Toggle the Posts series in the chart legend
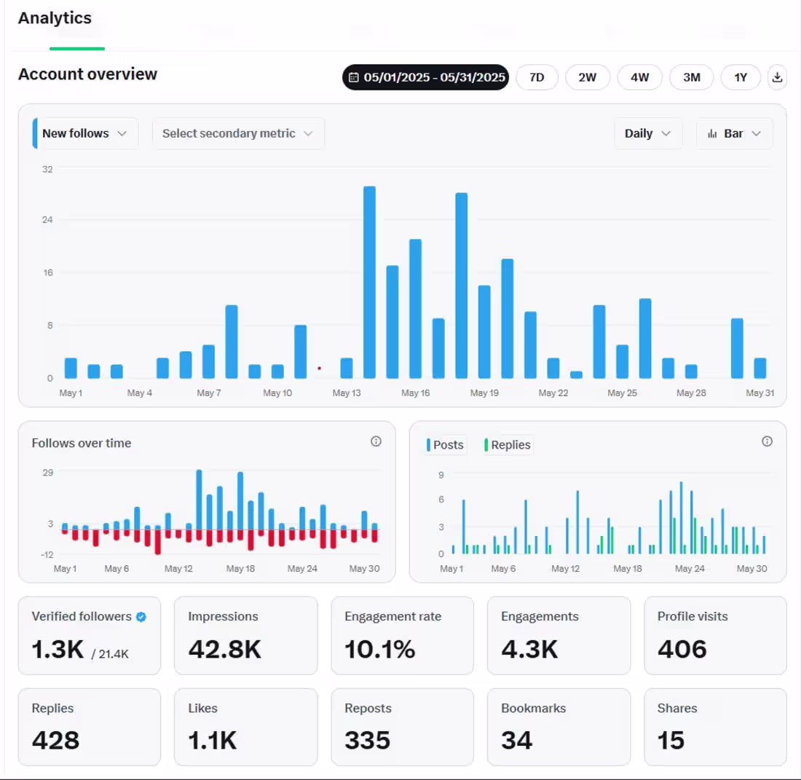This screenshot has width=801, height=780. tap(447, 444)
